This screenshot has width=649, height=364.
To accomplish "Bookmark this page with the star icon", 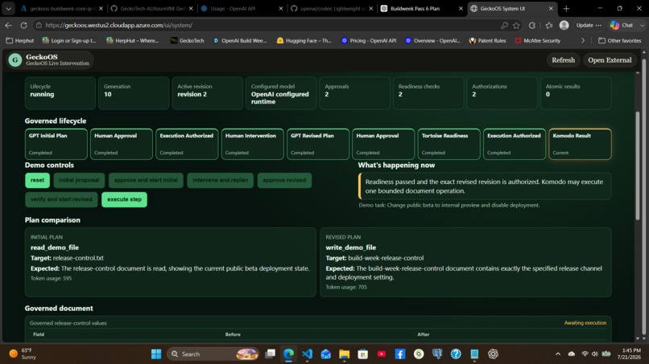I will (516, 25).
